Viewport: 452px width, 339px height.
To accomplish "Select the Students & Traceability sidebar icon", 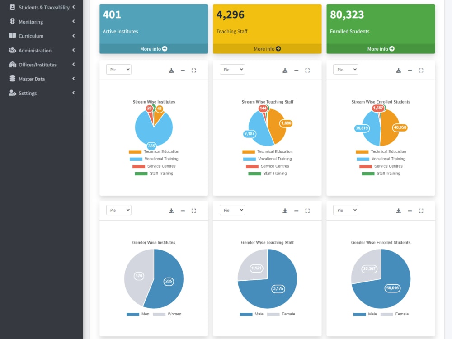I will 12,7.
